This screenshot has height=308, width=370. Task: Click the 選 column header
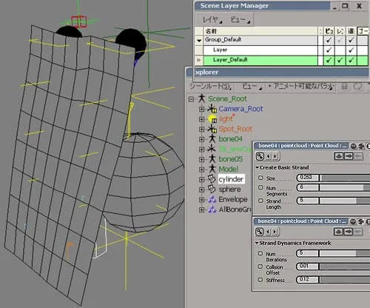(351, 31)
